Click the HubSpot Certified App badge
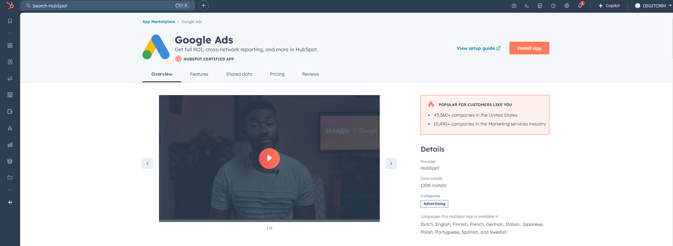Image resolution: width=673 pixels, height=246 pixels. tap(205, 59)
